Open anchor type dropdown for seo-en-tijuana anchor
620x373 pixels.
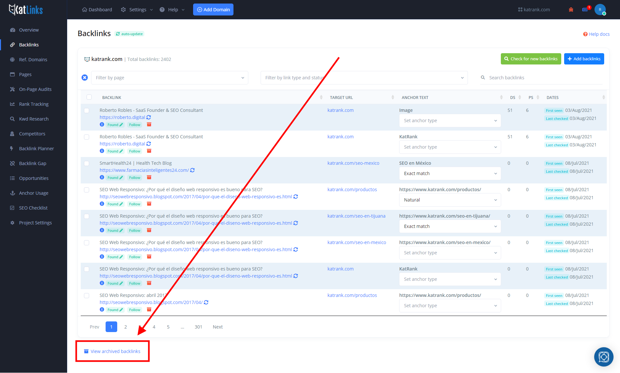point(450,226)
